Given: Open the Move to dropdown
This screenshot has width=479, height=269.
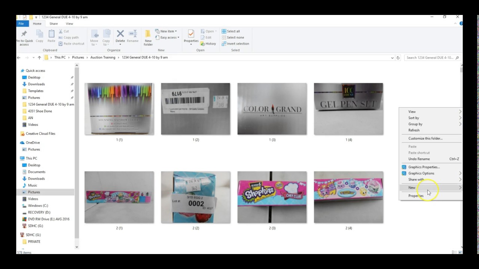Looking at the screenshot, I should coord(94,38).
